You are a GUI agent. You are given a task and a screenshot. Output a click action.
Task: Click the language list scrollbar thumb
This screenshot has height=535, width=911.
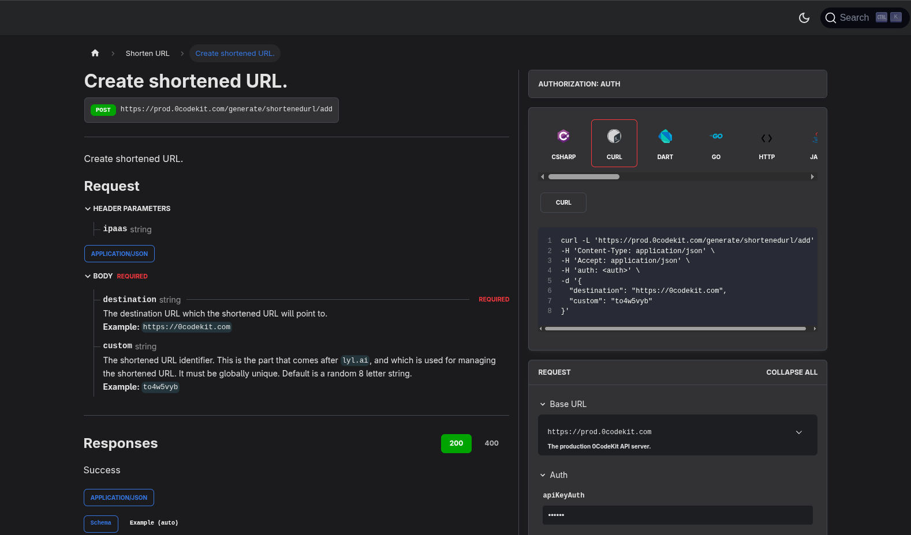click(584, 177)
